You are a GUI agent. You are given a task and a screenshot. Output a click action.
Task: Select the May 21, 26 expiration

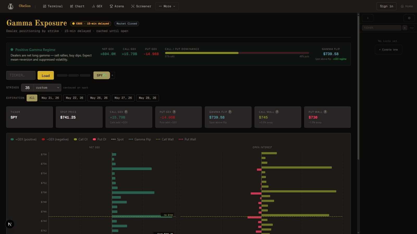(50, 98)
